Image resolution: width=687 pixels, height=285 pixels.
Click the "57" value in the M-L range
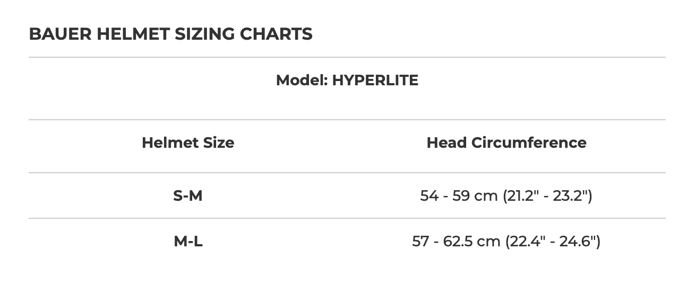(x=420, y=242)
